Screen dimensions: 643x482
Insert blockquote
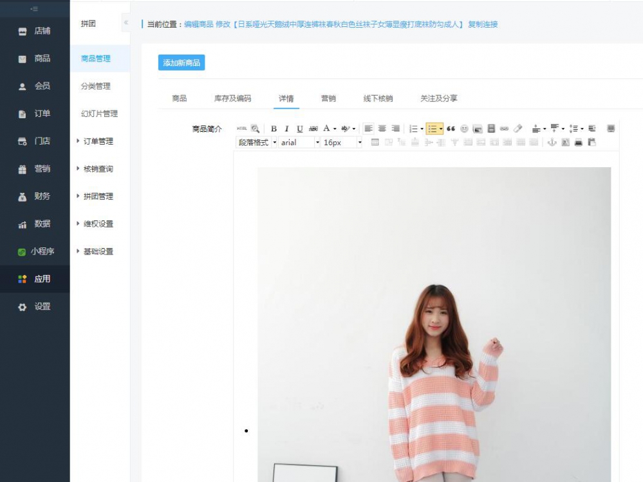(451, 129)
